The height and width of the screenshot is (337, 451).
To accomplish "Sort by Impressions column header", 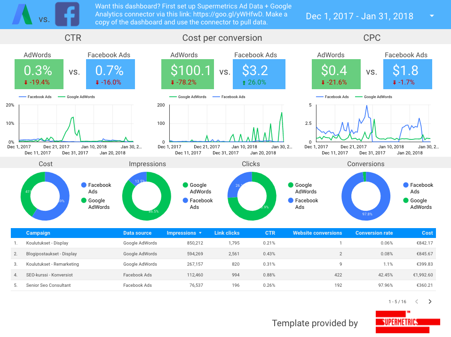I will point(181,233).
